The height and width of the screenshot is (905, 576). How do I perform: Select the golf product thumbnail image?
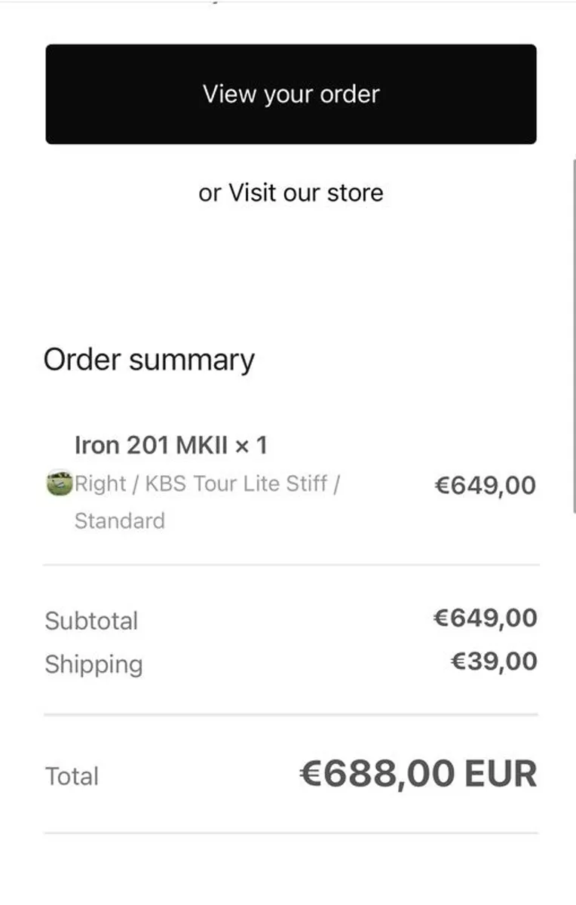(x=59, y=483)
